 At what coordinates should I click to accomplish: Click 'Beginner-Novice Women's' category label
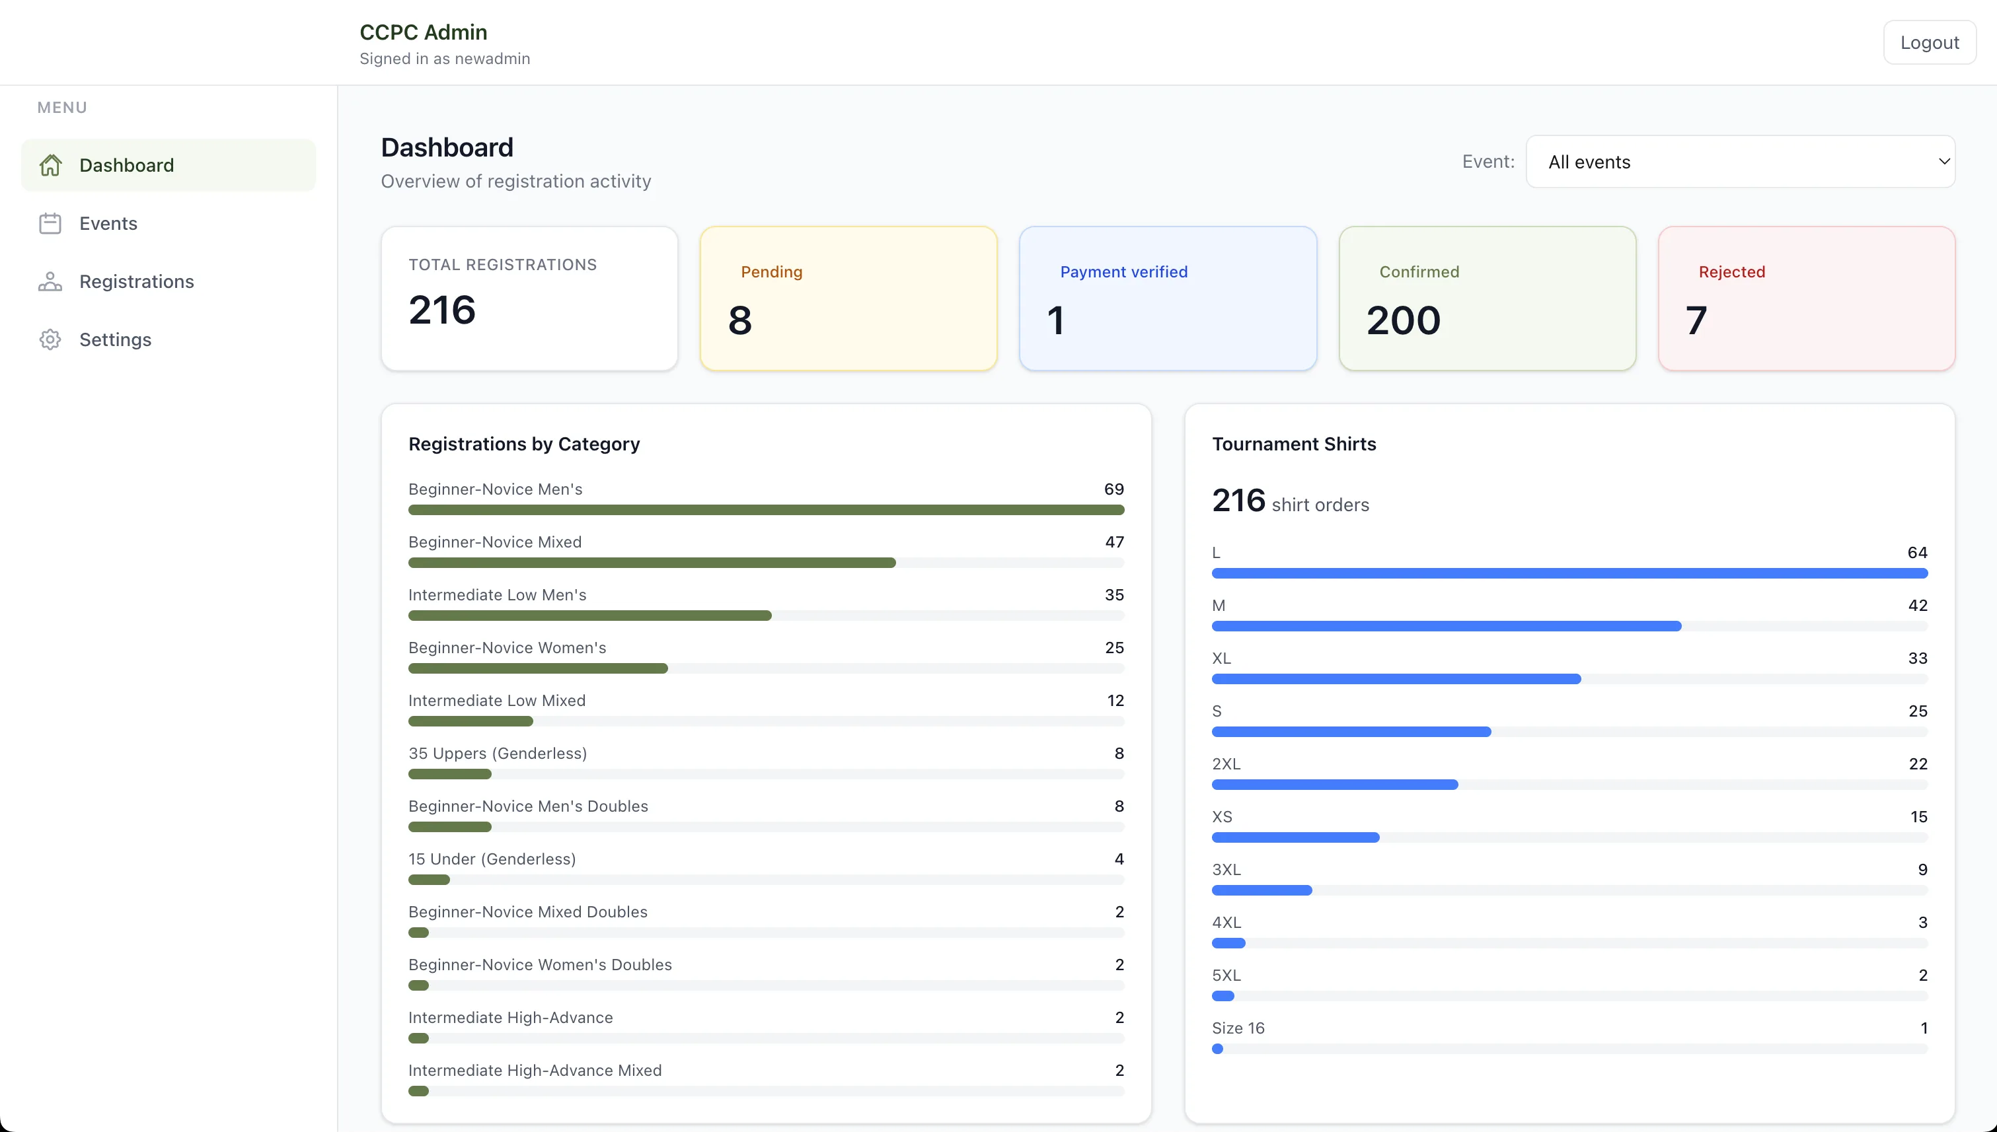[x=508, y=648]
